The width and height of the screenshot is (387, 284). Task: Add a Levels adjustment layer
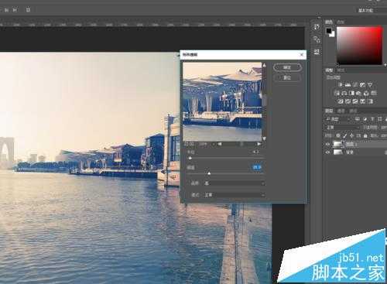(x=348, y=84)
